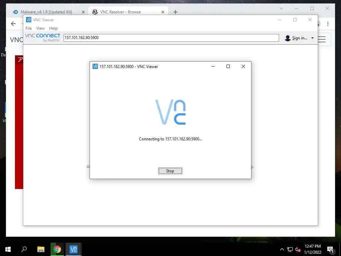This screenshot has width=341, height=256.
Task: Maximize the 157.101.162.90:5900 dialog
Action: pyautogui.click(x=228, y=66)
